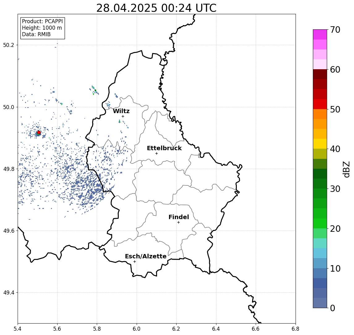The height and width of the screenshot is (335, 354).
Task: Click the 30 label on the colorbar
Action: pos(335,189)
